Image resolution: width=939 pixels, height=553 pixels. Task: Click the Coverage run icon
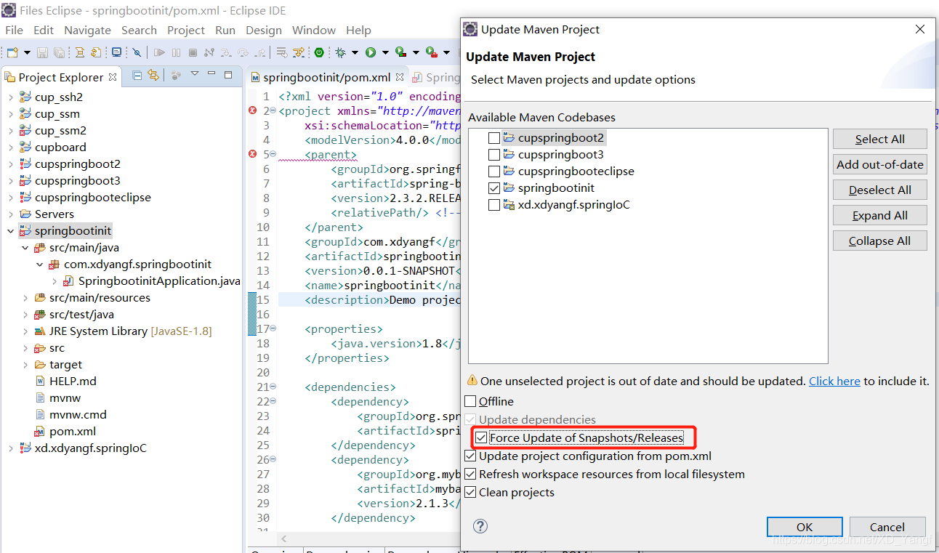click(400, 52)
